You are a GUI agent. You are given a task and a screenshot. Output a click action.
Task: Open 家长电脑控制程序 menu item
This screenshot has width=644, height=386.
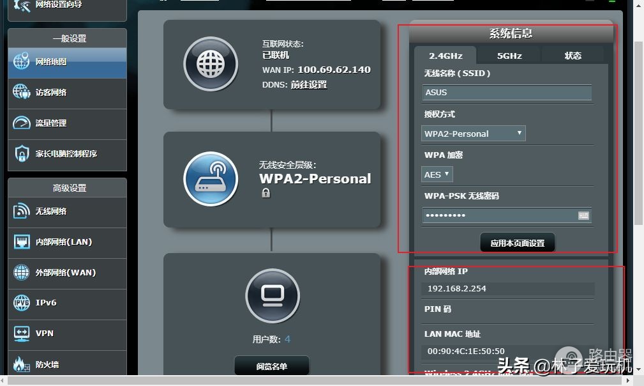pyautogui.click(x=68, y=155)
